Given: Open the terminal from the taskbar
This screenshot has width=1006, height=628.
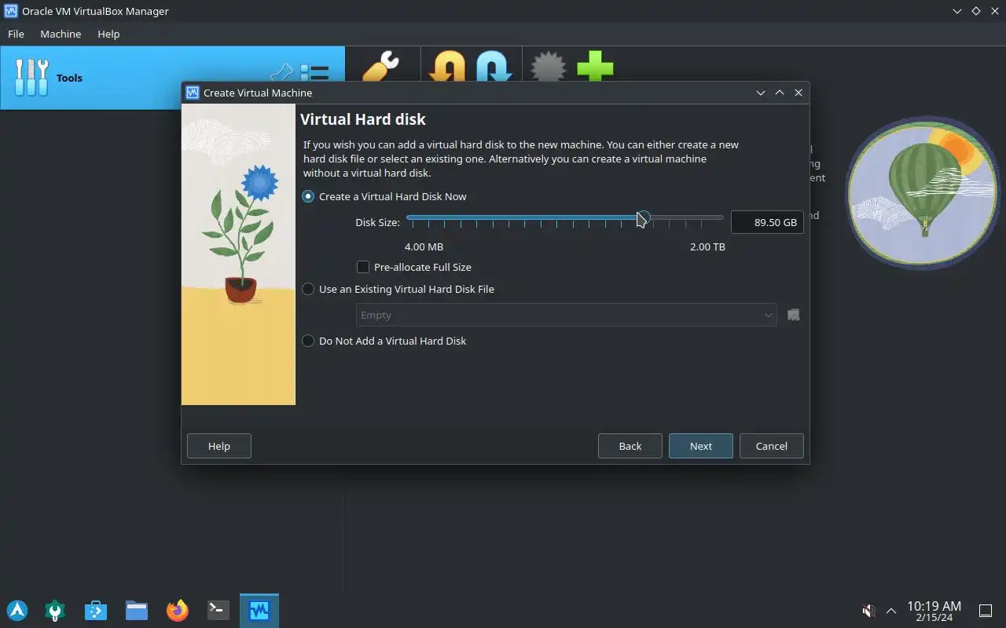Looking at the screenshot, I should coord(218,610).
